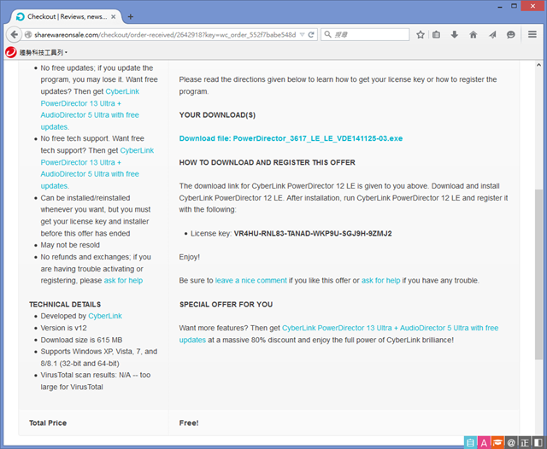Image resolution: width=547 pixels, height=449 pixels.
Task: Select the Checkout | Reviews, news tab
Action: [67, 17]
